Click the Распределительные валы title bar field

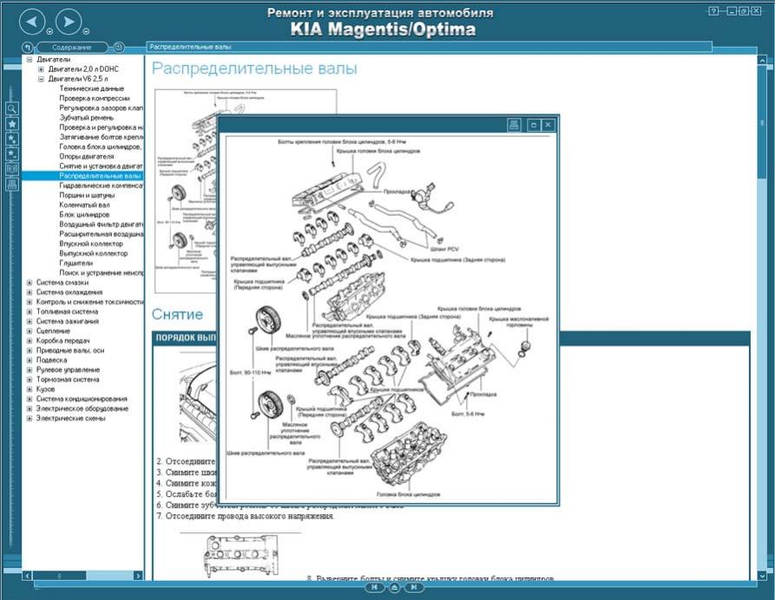coord(429,47)
